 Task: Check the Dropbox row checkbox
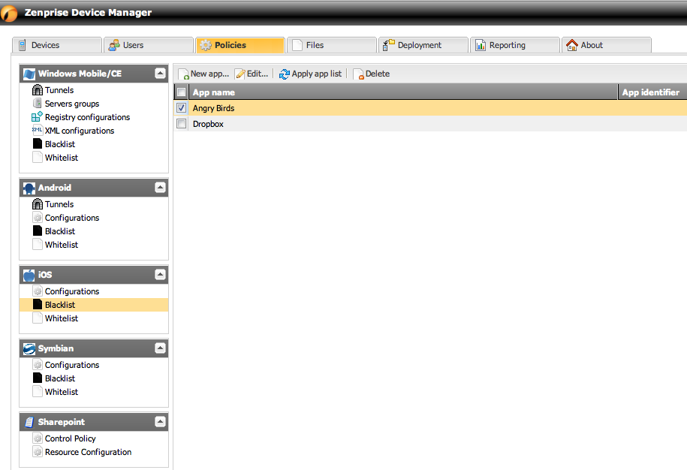(181, 124)
